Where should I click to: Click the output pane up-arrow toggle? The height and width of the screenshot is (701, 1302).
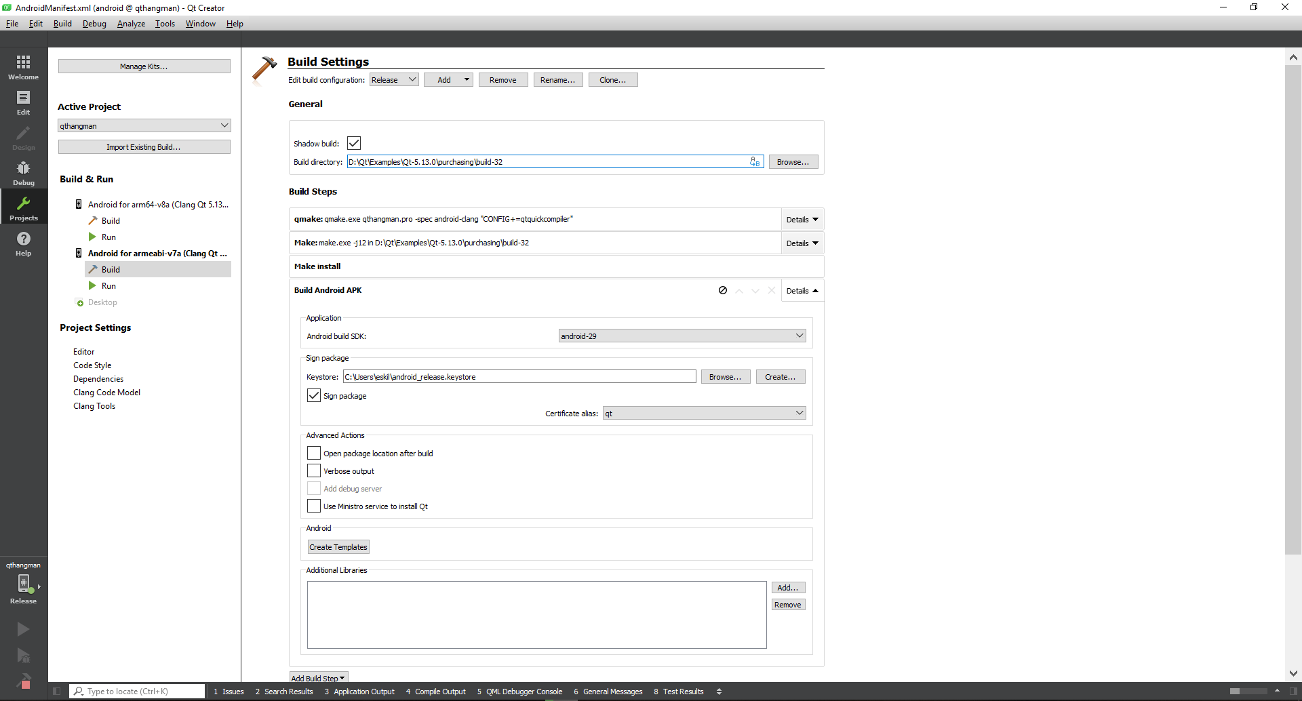click(1277, 692)
